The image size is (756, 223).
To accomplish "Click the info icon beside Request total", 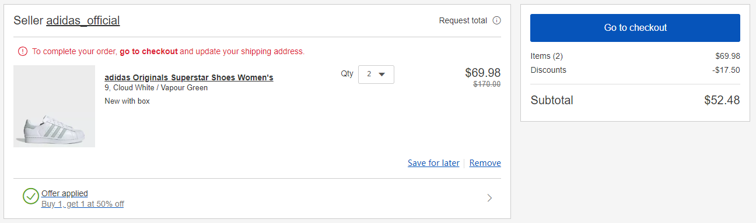I will point(496,20).
